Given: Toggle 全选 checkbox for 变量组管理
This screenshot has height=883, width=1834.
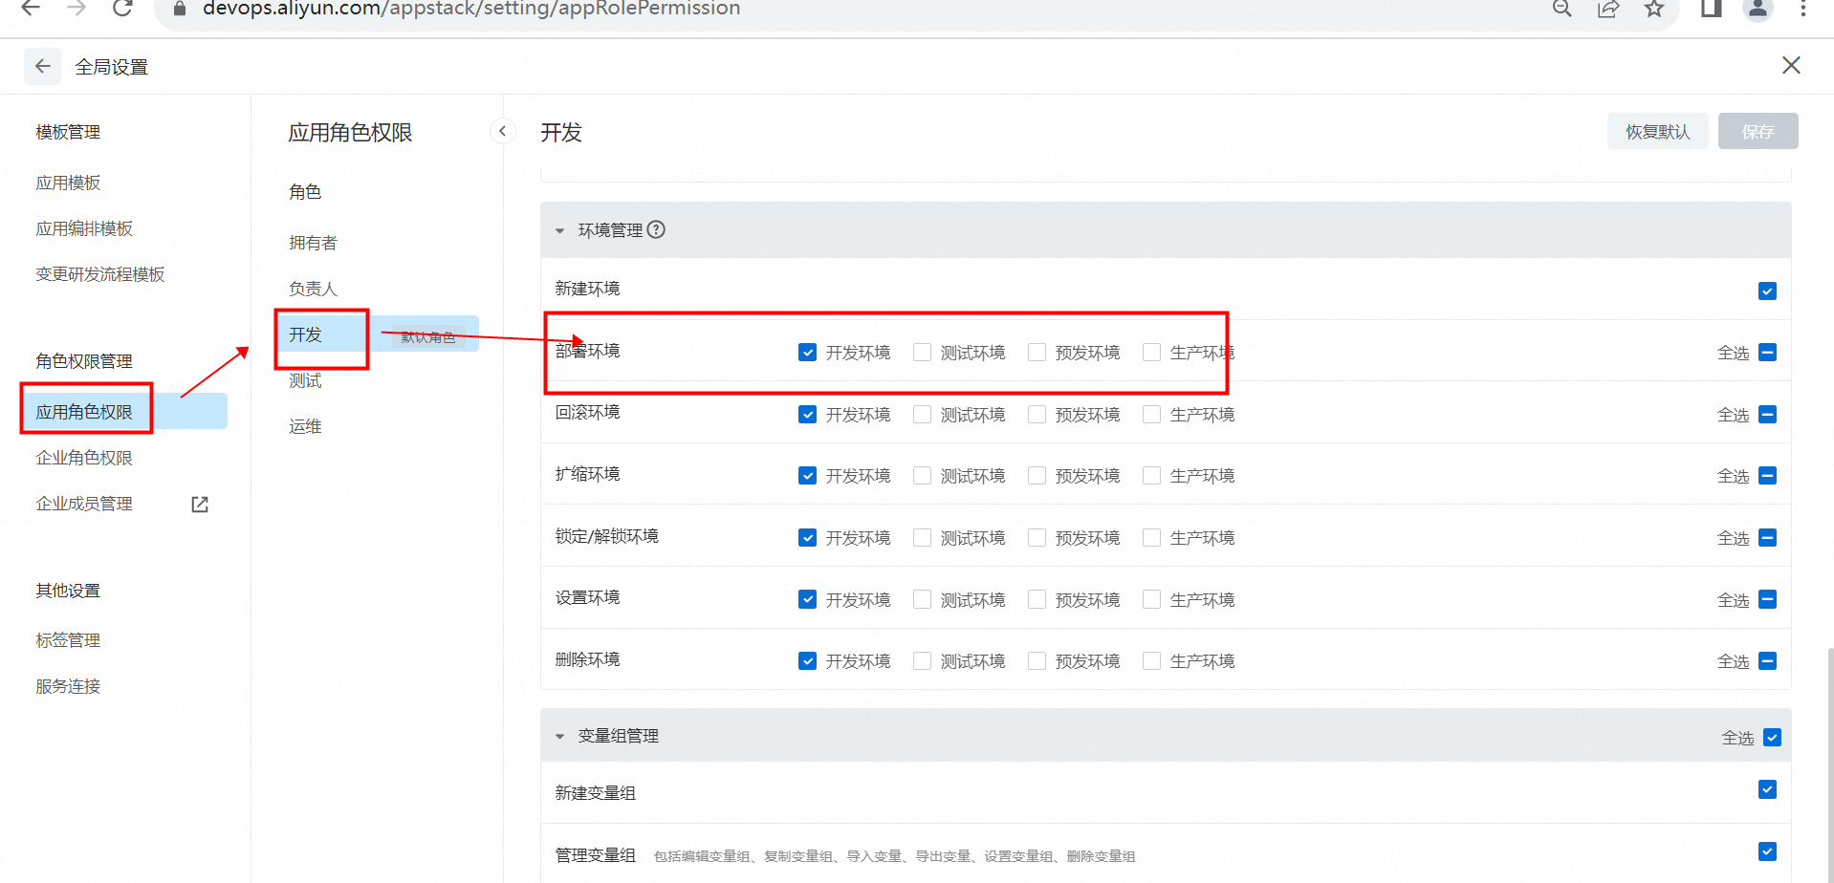Looking at the screenshot, I should pos(1772,738).
